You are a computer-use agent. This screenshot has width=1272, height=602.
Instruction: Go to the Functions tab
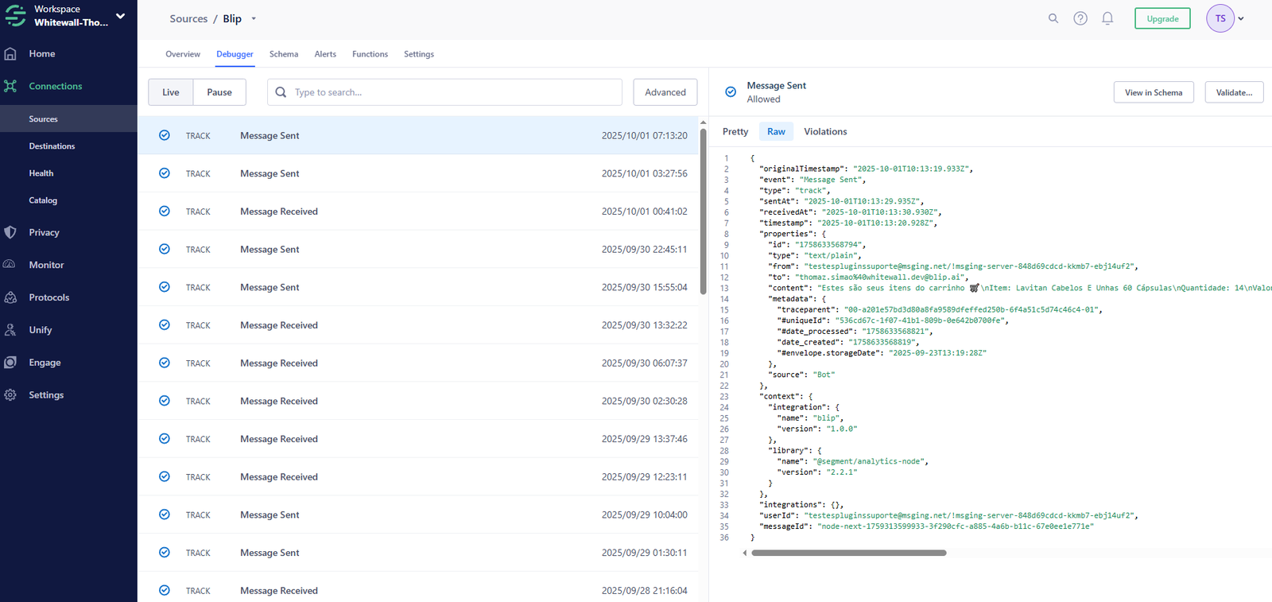(x=370, y=54)
